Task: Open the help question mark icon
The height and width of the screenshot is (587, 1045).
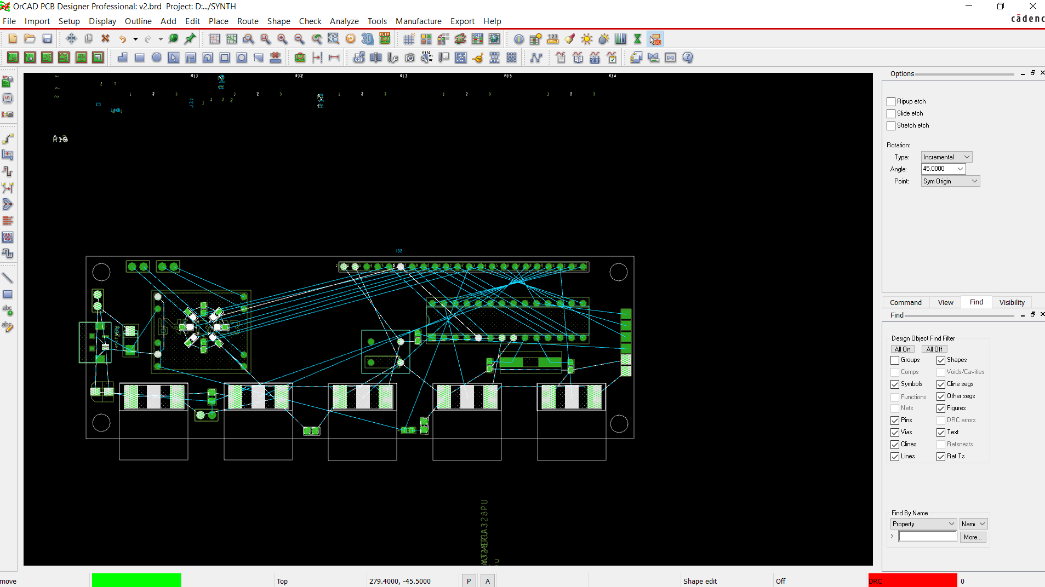Action: click(x=688, y=57)
